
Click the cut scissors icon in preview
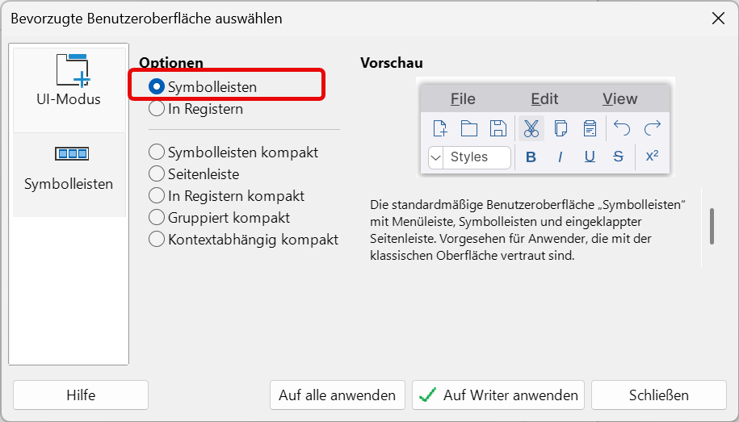click(x=531, y=128)
